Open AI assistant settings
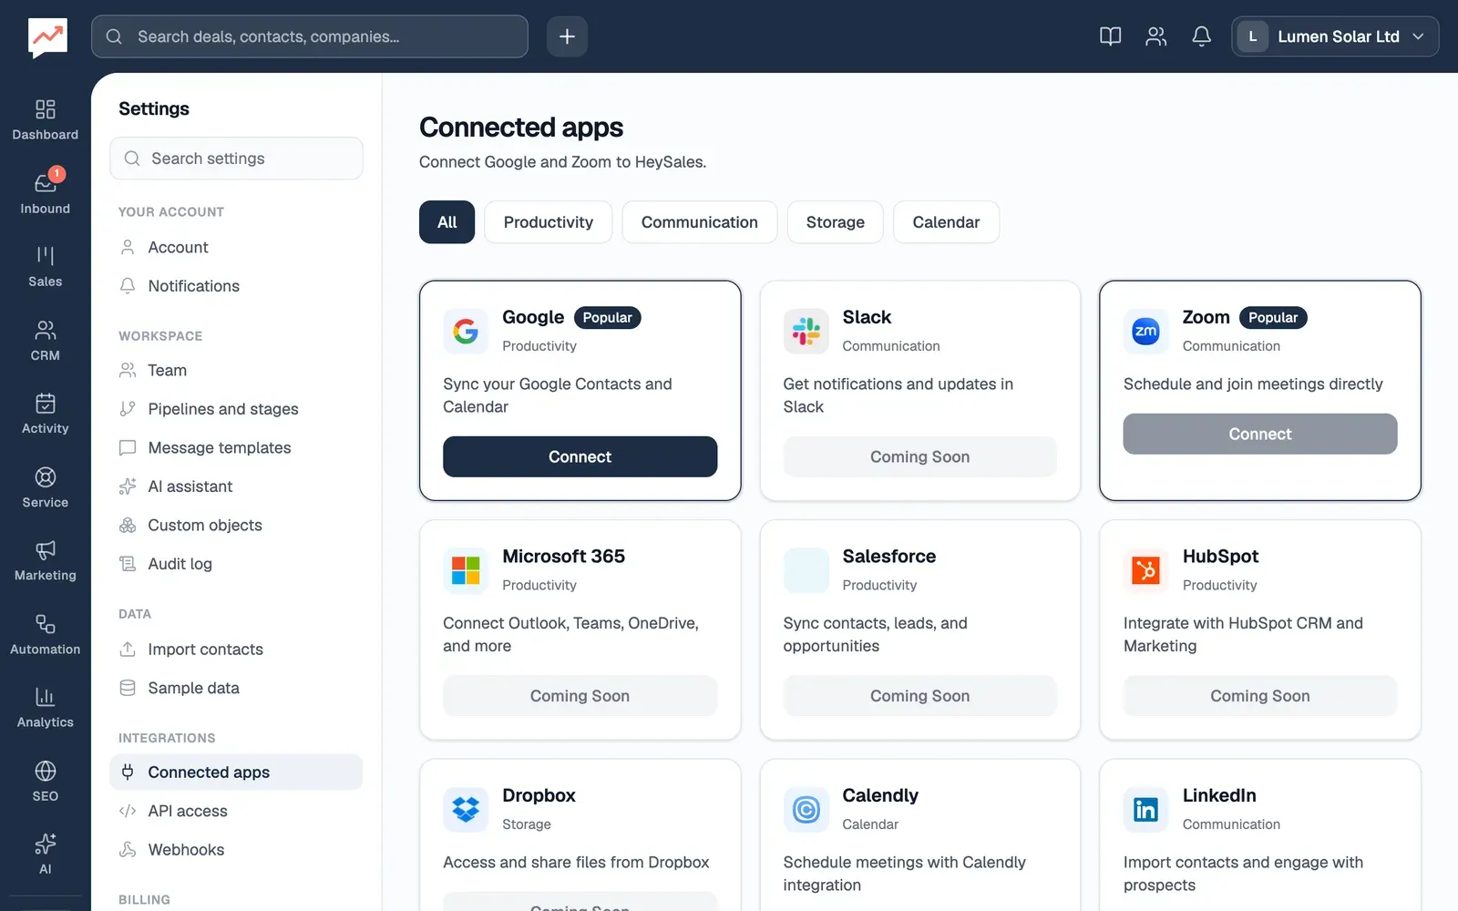 click(236, 486)
